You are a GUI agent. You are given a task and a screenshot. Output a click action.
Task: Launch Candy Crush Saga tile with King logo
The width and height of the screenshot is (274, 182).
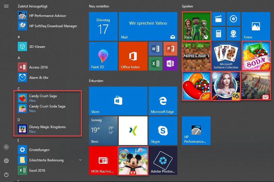click(x=197, y=86)
